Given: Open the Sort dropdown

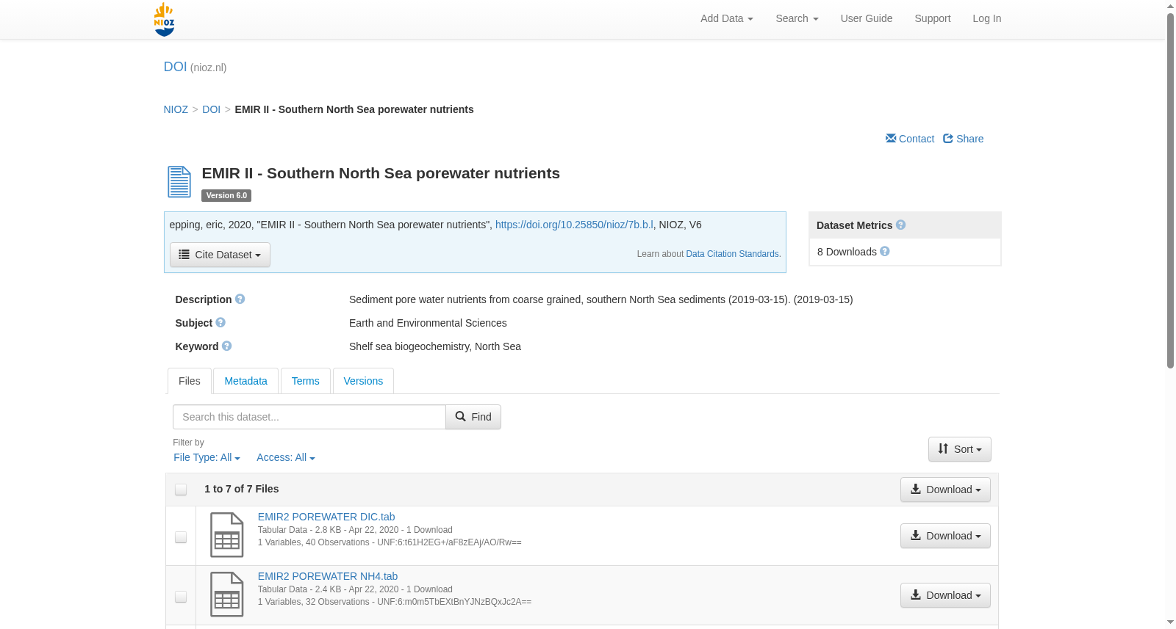Looking at the screenshot, I should coord(960,449).
